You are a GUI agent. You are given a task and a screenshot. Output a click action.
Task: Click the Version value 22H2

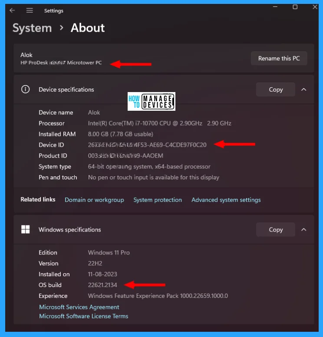pyautogui.click(x=95, y=263)
